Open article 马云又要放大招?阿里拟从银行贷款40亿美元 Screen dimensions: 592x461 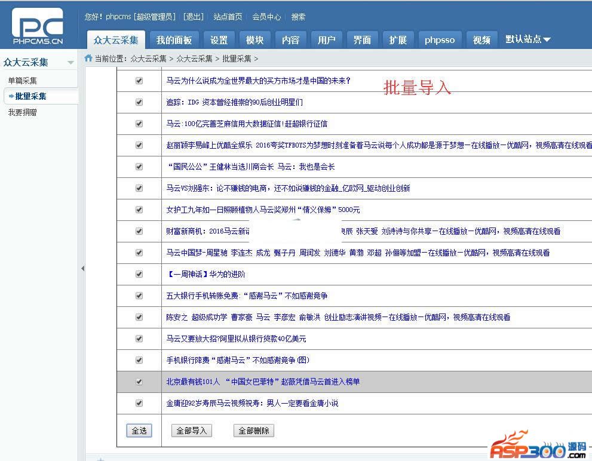click(x=237, y=339)
